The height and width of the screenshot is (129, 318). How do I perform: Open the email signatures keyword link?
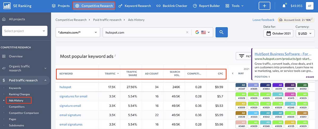click(71, 125)
